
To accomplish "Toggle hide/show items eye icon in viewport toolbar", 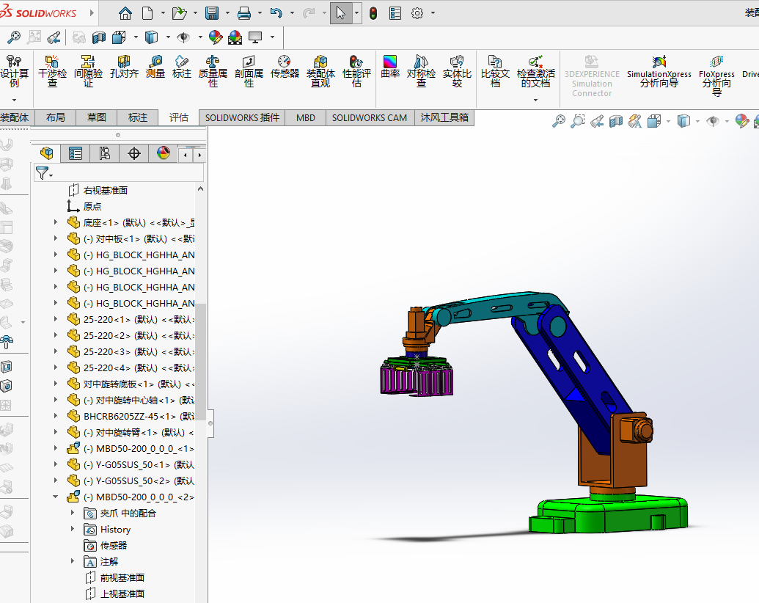I will pyautogui.click(x=713, y=121).
